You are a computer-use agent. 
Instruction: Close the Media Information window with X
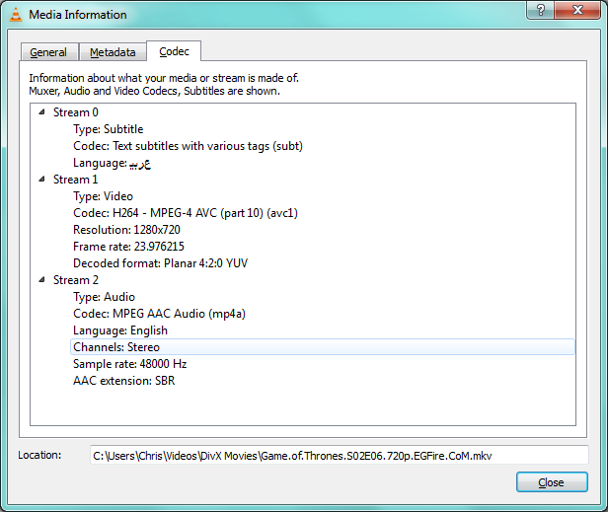[577, 10]
